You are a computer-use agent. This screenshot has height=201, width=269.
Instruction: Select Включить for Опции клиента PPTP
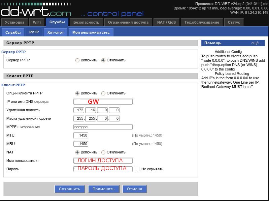click(77, 93)
